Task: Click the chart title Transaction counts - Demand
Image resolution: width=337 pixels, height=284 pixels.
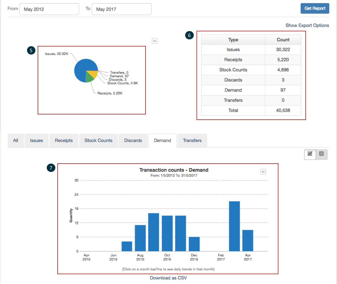Action: click(174, 170)
